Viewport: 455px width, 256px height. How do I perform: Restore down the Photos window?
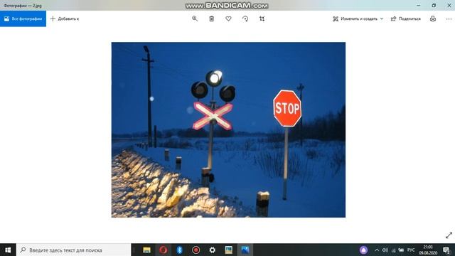[x=434, y=5]
